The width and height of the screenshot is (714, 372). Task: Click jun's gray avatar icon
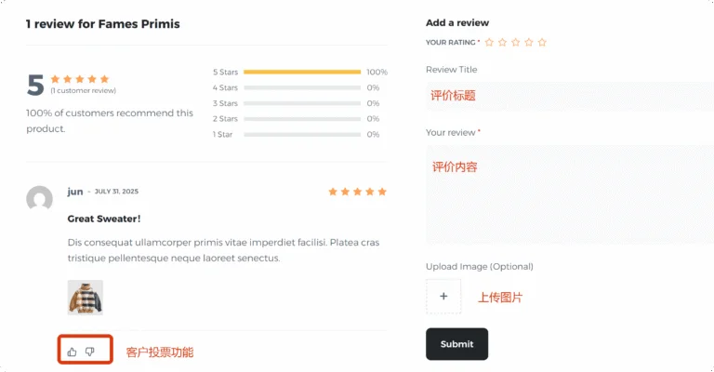tap(39, 199)
